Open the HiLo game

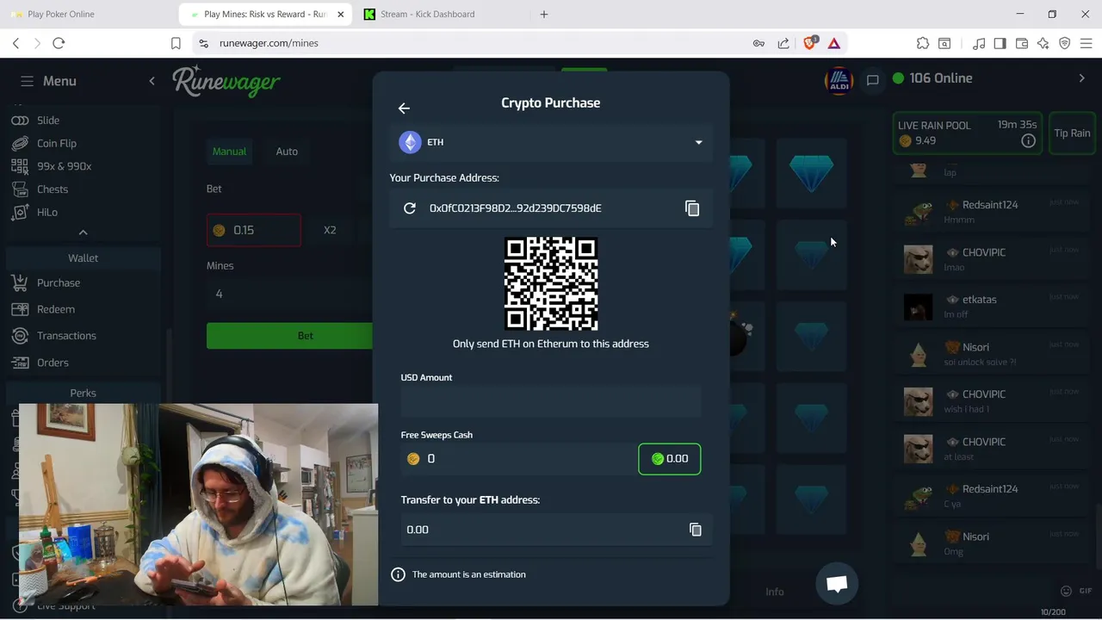[x=47, y=212]
